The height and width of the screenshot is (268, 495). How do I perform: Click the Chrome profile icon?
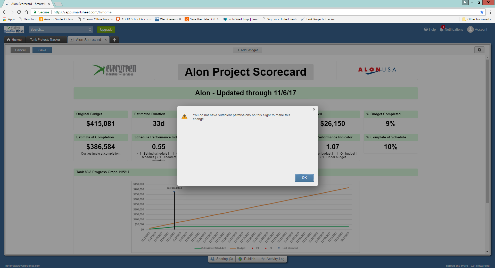pos(465,2)
